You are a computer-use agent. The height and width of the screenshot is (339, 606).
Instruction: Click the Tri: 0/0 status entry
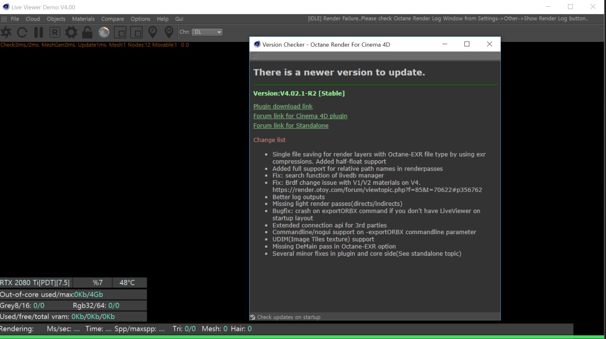click(x=184, y=329)
